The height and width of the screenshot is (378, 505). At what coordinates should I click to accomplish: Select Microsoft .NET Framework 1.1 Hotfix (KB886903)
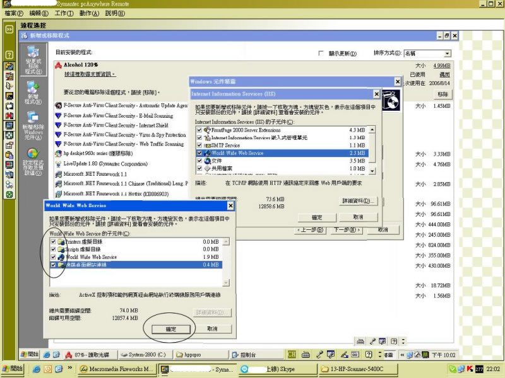tap(116, 194)
